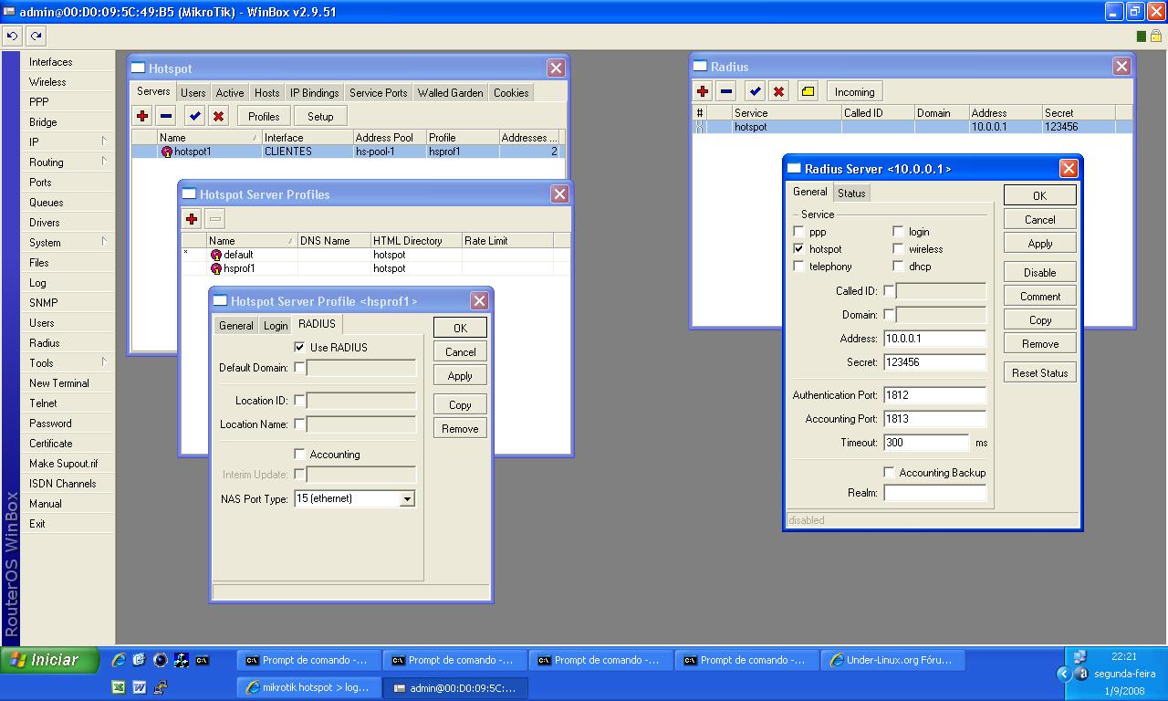Click the Incoming button in Radius window

(854, 91)
